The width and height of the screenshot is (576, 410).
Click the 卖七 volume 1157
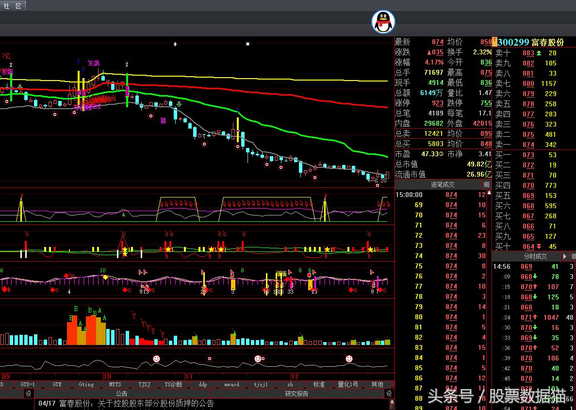pyautogui.click(x=548, y=84)
